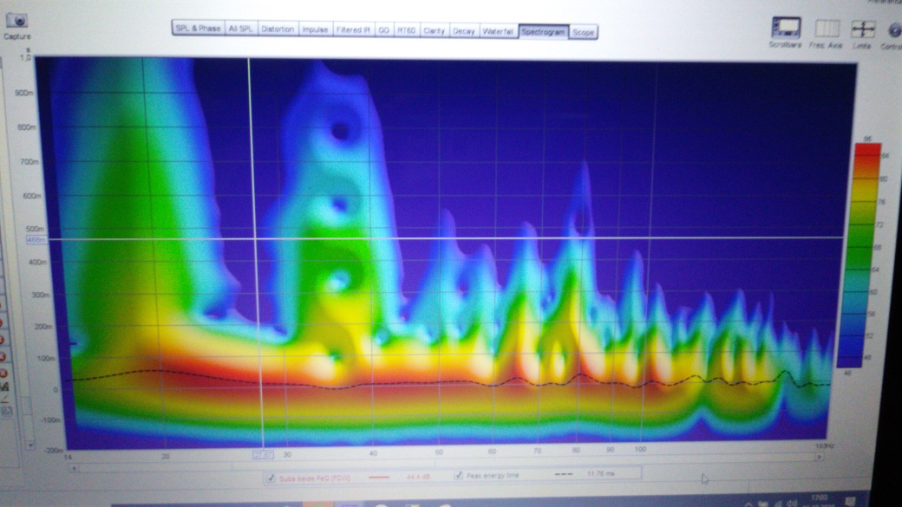This screenshot has height=507, width=902.
Task: Click the Capture camera icon
Action: [16, 22]
